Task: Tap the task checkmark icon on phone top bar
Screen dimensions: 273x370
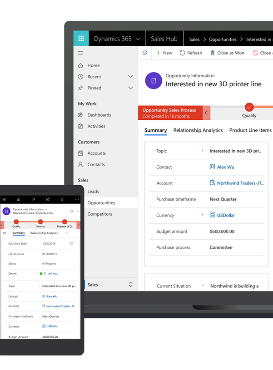Action: click(48, 199)
